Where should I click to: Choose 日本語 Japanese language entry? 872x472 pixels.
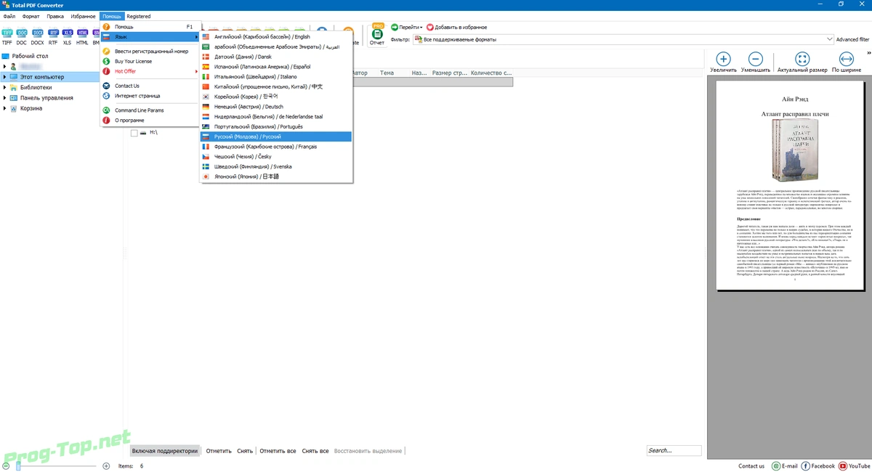(x=276, y=176)
